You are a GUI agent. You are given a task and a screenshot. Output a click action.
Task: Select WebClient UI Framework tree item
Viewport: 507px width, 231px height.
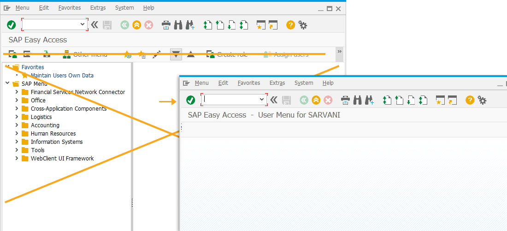click(62, 159)
